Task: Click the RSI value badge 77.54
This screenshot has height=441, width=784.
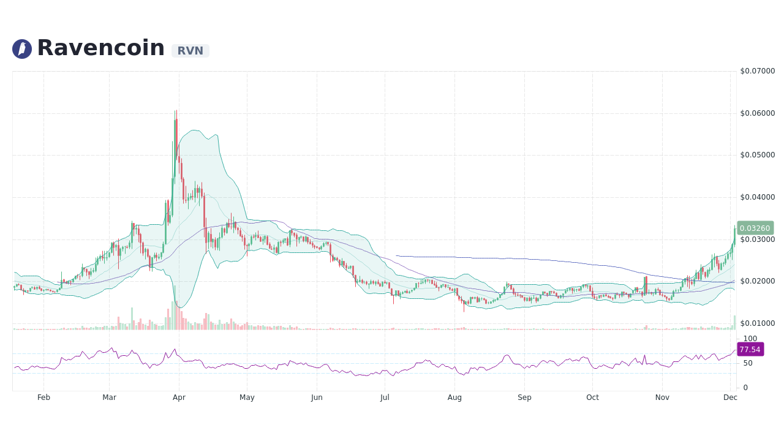Action: click(750, 349)
